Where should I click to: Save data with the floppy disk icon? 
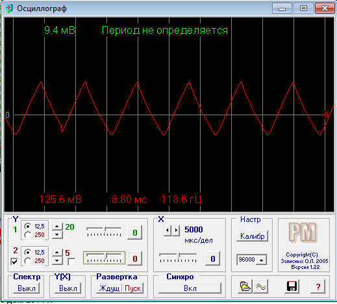coord(292,286)
